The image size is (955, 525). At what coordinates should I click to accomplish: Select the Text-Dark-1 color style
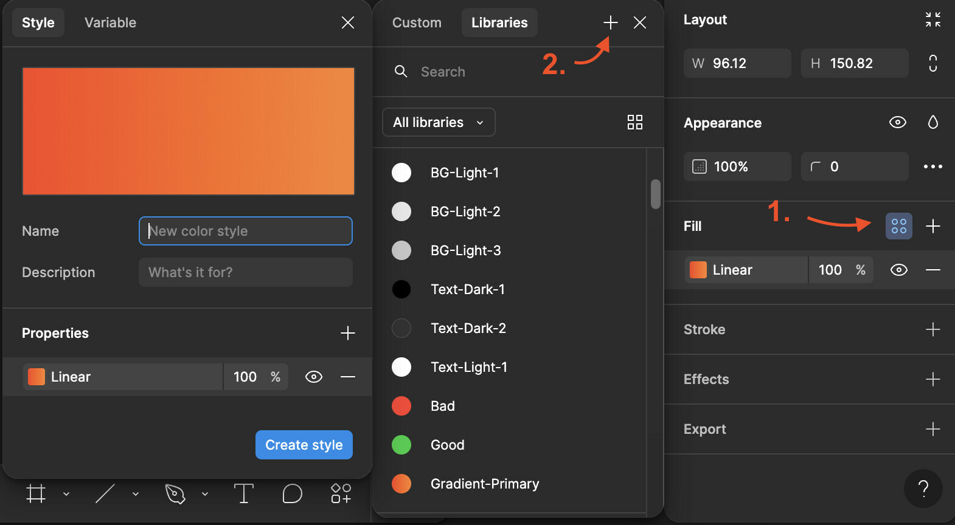coord(510,289)
